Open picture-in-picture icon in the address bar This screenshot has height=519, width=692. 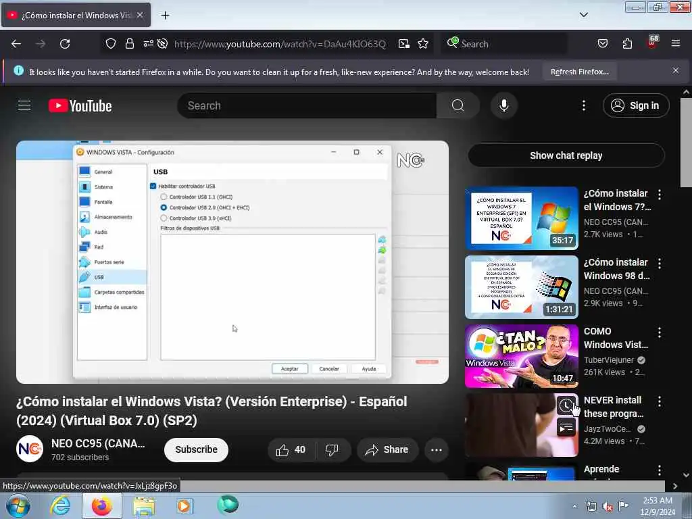404,44
